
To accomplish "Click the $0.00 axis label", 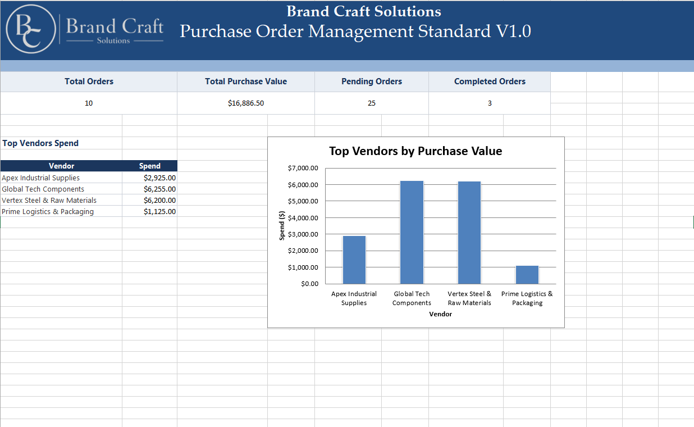I will [310, 284].
